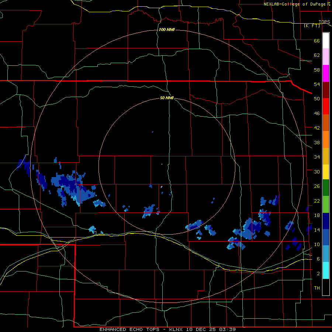Pick the dark orange legend swatch
This screenshot has width=332, height=332.
click(326, 122)
